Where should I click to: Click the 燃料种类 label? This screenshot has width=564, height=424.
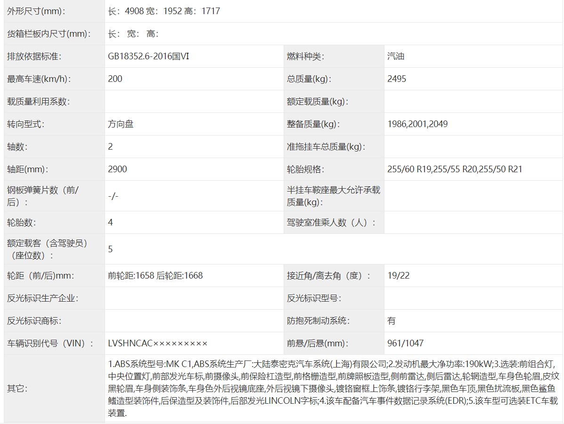(x=305, y=56)
